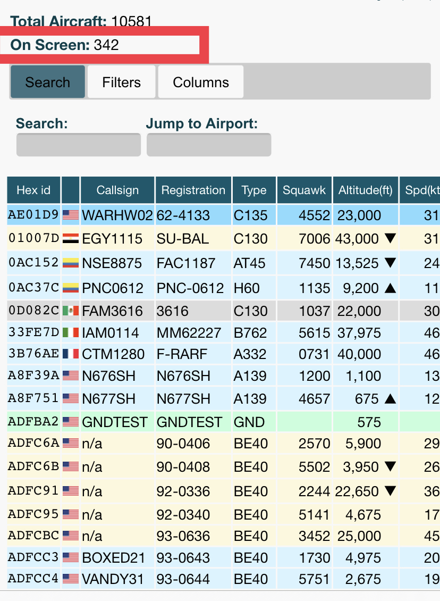Select registration MM62227
This screenshot has width=440, height=601.
tap(189, 333)
